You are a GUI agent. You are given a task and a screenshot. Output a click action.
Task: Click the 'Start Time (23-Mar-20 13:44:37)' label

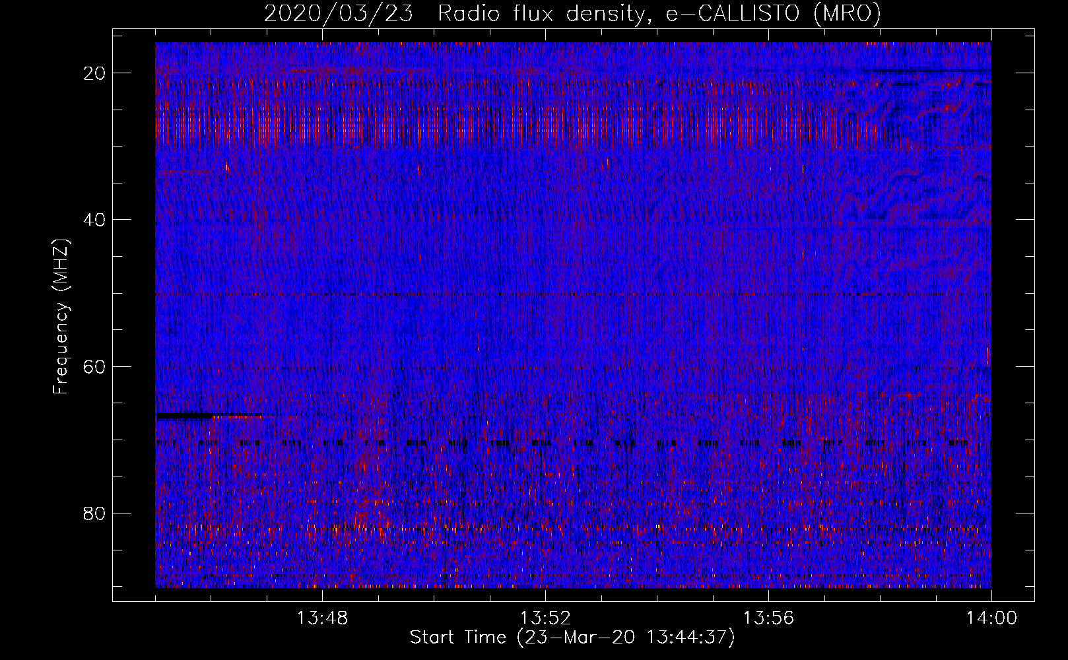pos(572,638)
